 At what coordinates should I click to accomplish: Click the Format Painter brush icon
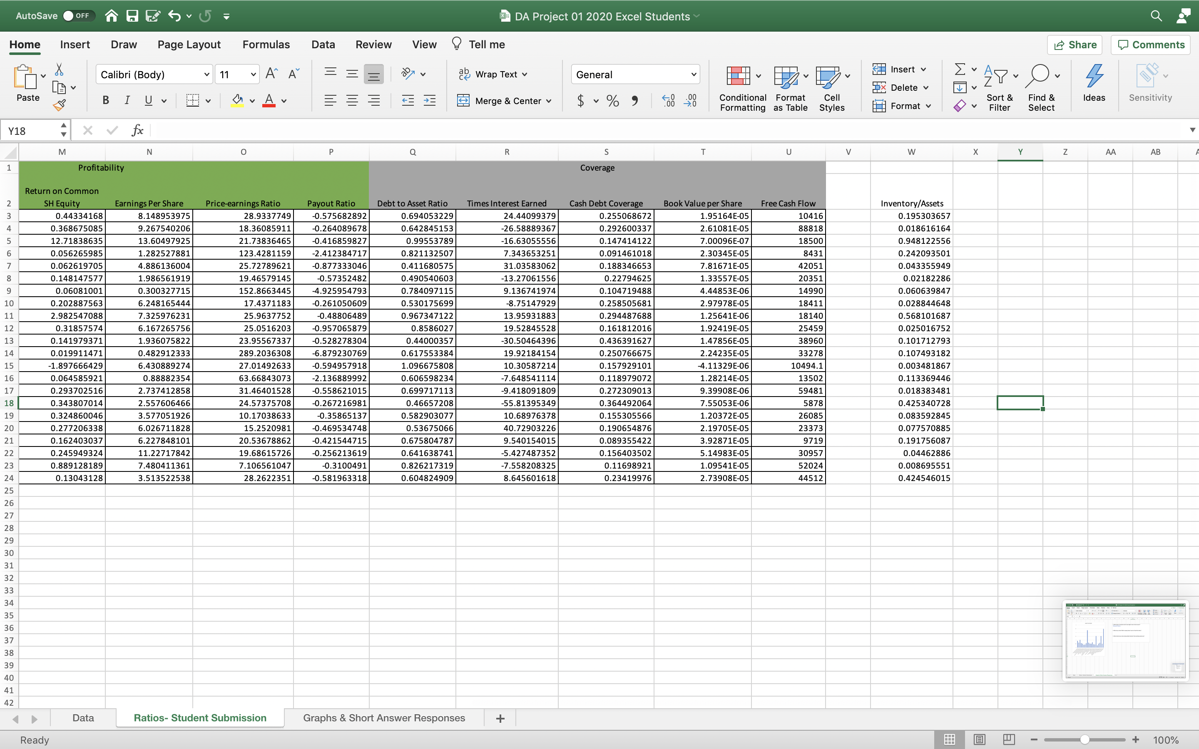tap(60, 104)
